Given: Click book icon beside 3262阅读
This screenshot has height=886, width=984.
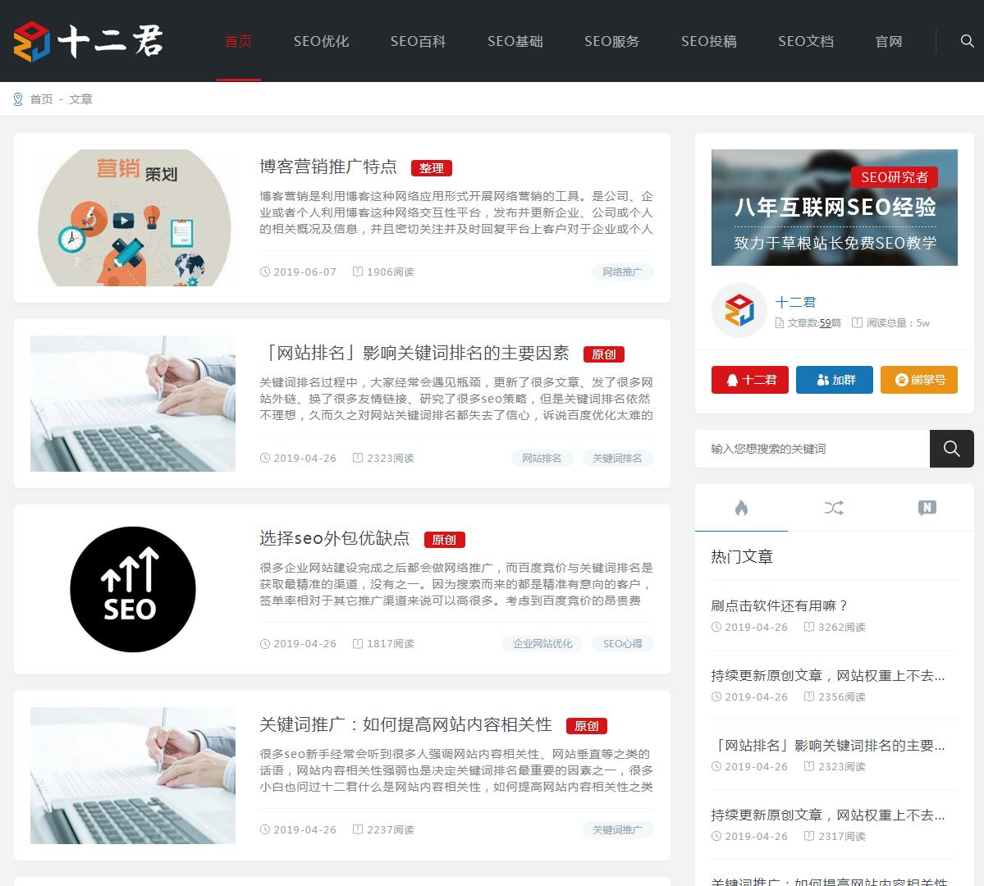Looking at the screenshot, I should point(809,627).
